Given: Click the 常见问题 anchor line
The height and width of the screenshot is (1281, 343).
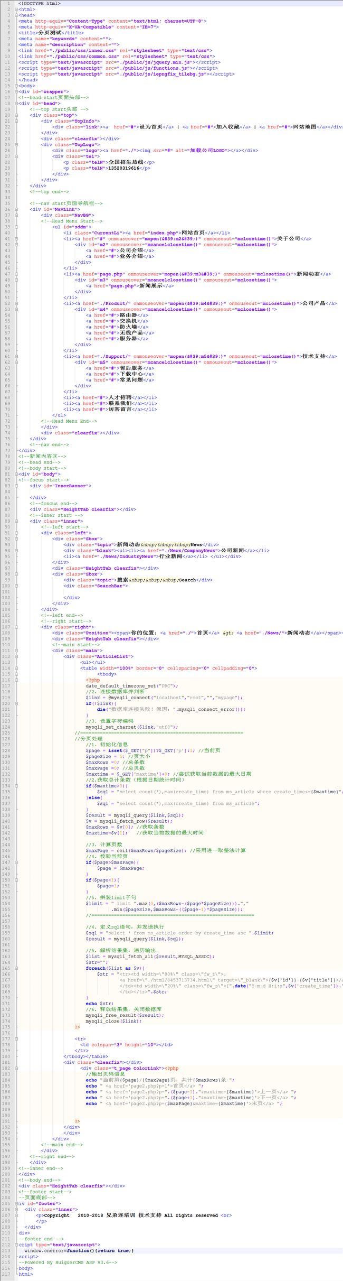Looking at the screenshot, I should [120, 380].
